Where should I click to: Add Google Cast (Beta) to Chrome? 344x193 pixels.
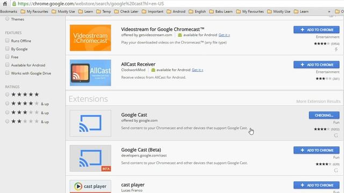tap(317, 150)
